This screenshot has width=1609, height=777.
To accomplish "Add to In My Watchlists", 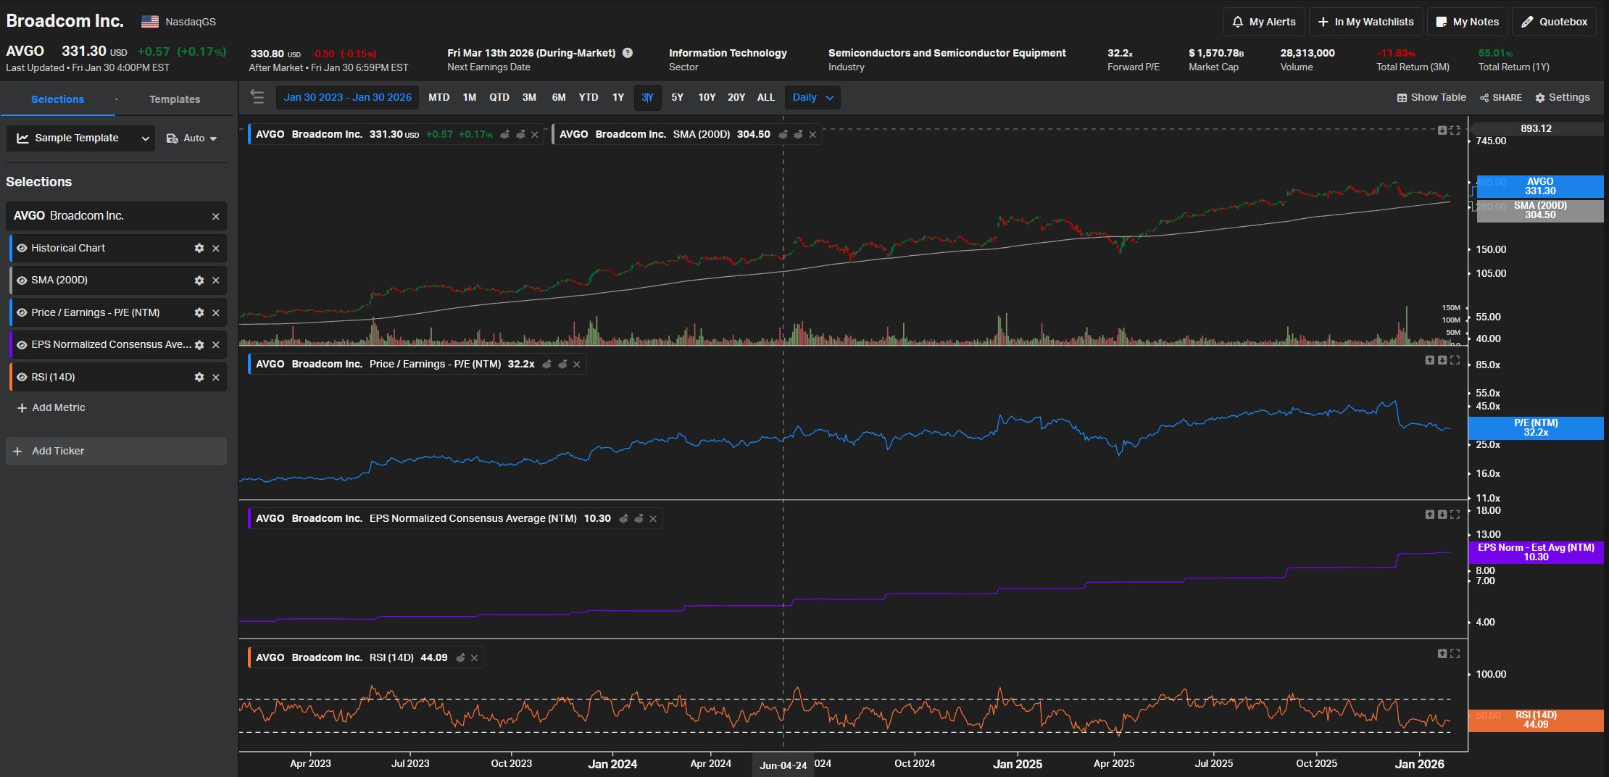I will [x=1366, y=22].
